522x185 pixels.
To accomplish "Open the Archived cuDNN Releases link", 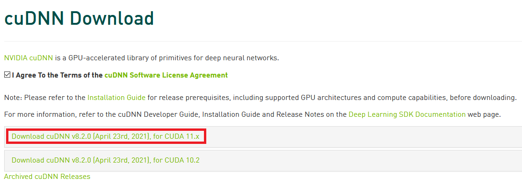I will coord(47,176).
